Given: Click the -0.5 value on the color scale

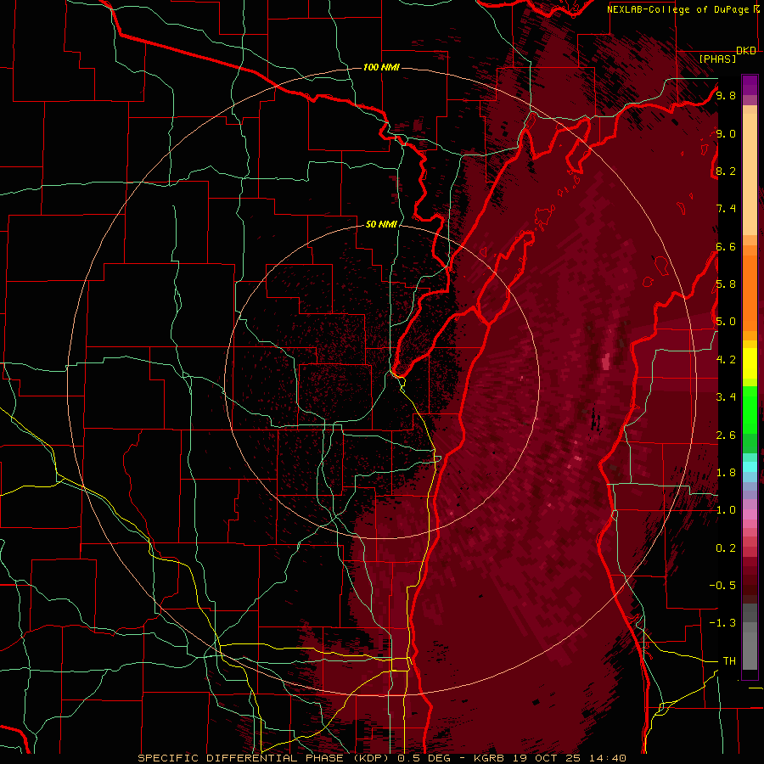Looking at the screenshot, I should tap(722, 585).
